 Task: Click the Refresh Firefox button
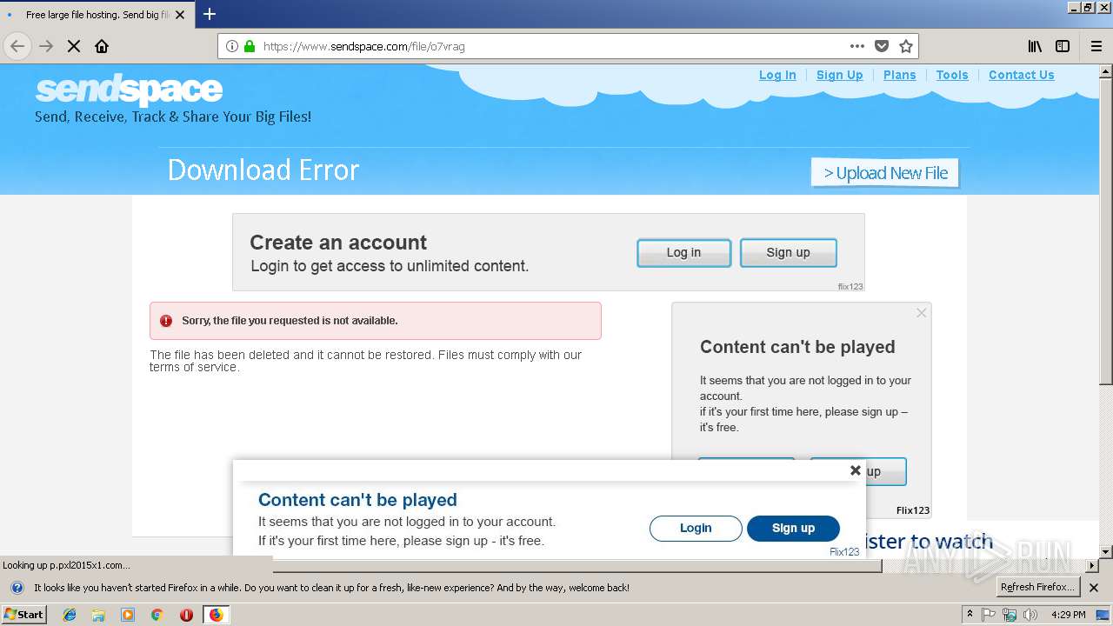point(1037,588)
